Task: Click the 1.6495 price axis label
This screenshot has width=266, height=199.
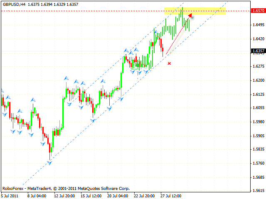Action: pos(259,25)
